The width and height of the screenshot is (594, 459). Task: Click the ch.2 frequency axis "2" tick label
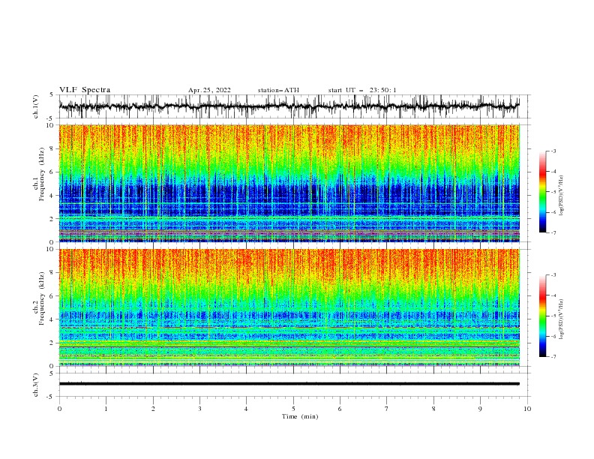tap(52, 343)
